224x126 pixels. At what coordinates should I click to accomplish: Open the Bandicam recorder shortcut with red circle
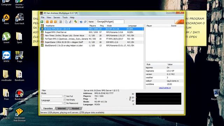20,94
